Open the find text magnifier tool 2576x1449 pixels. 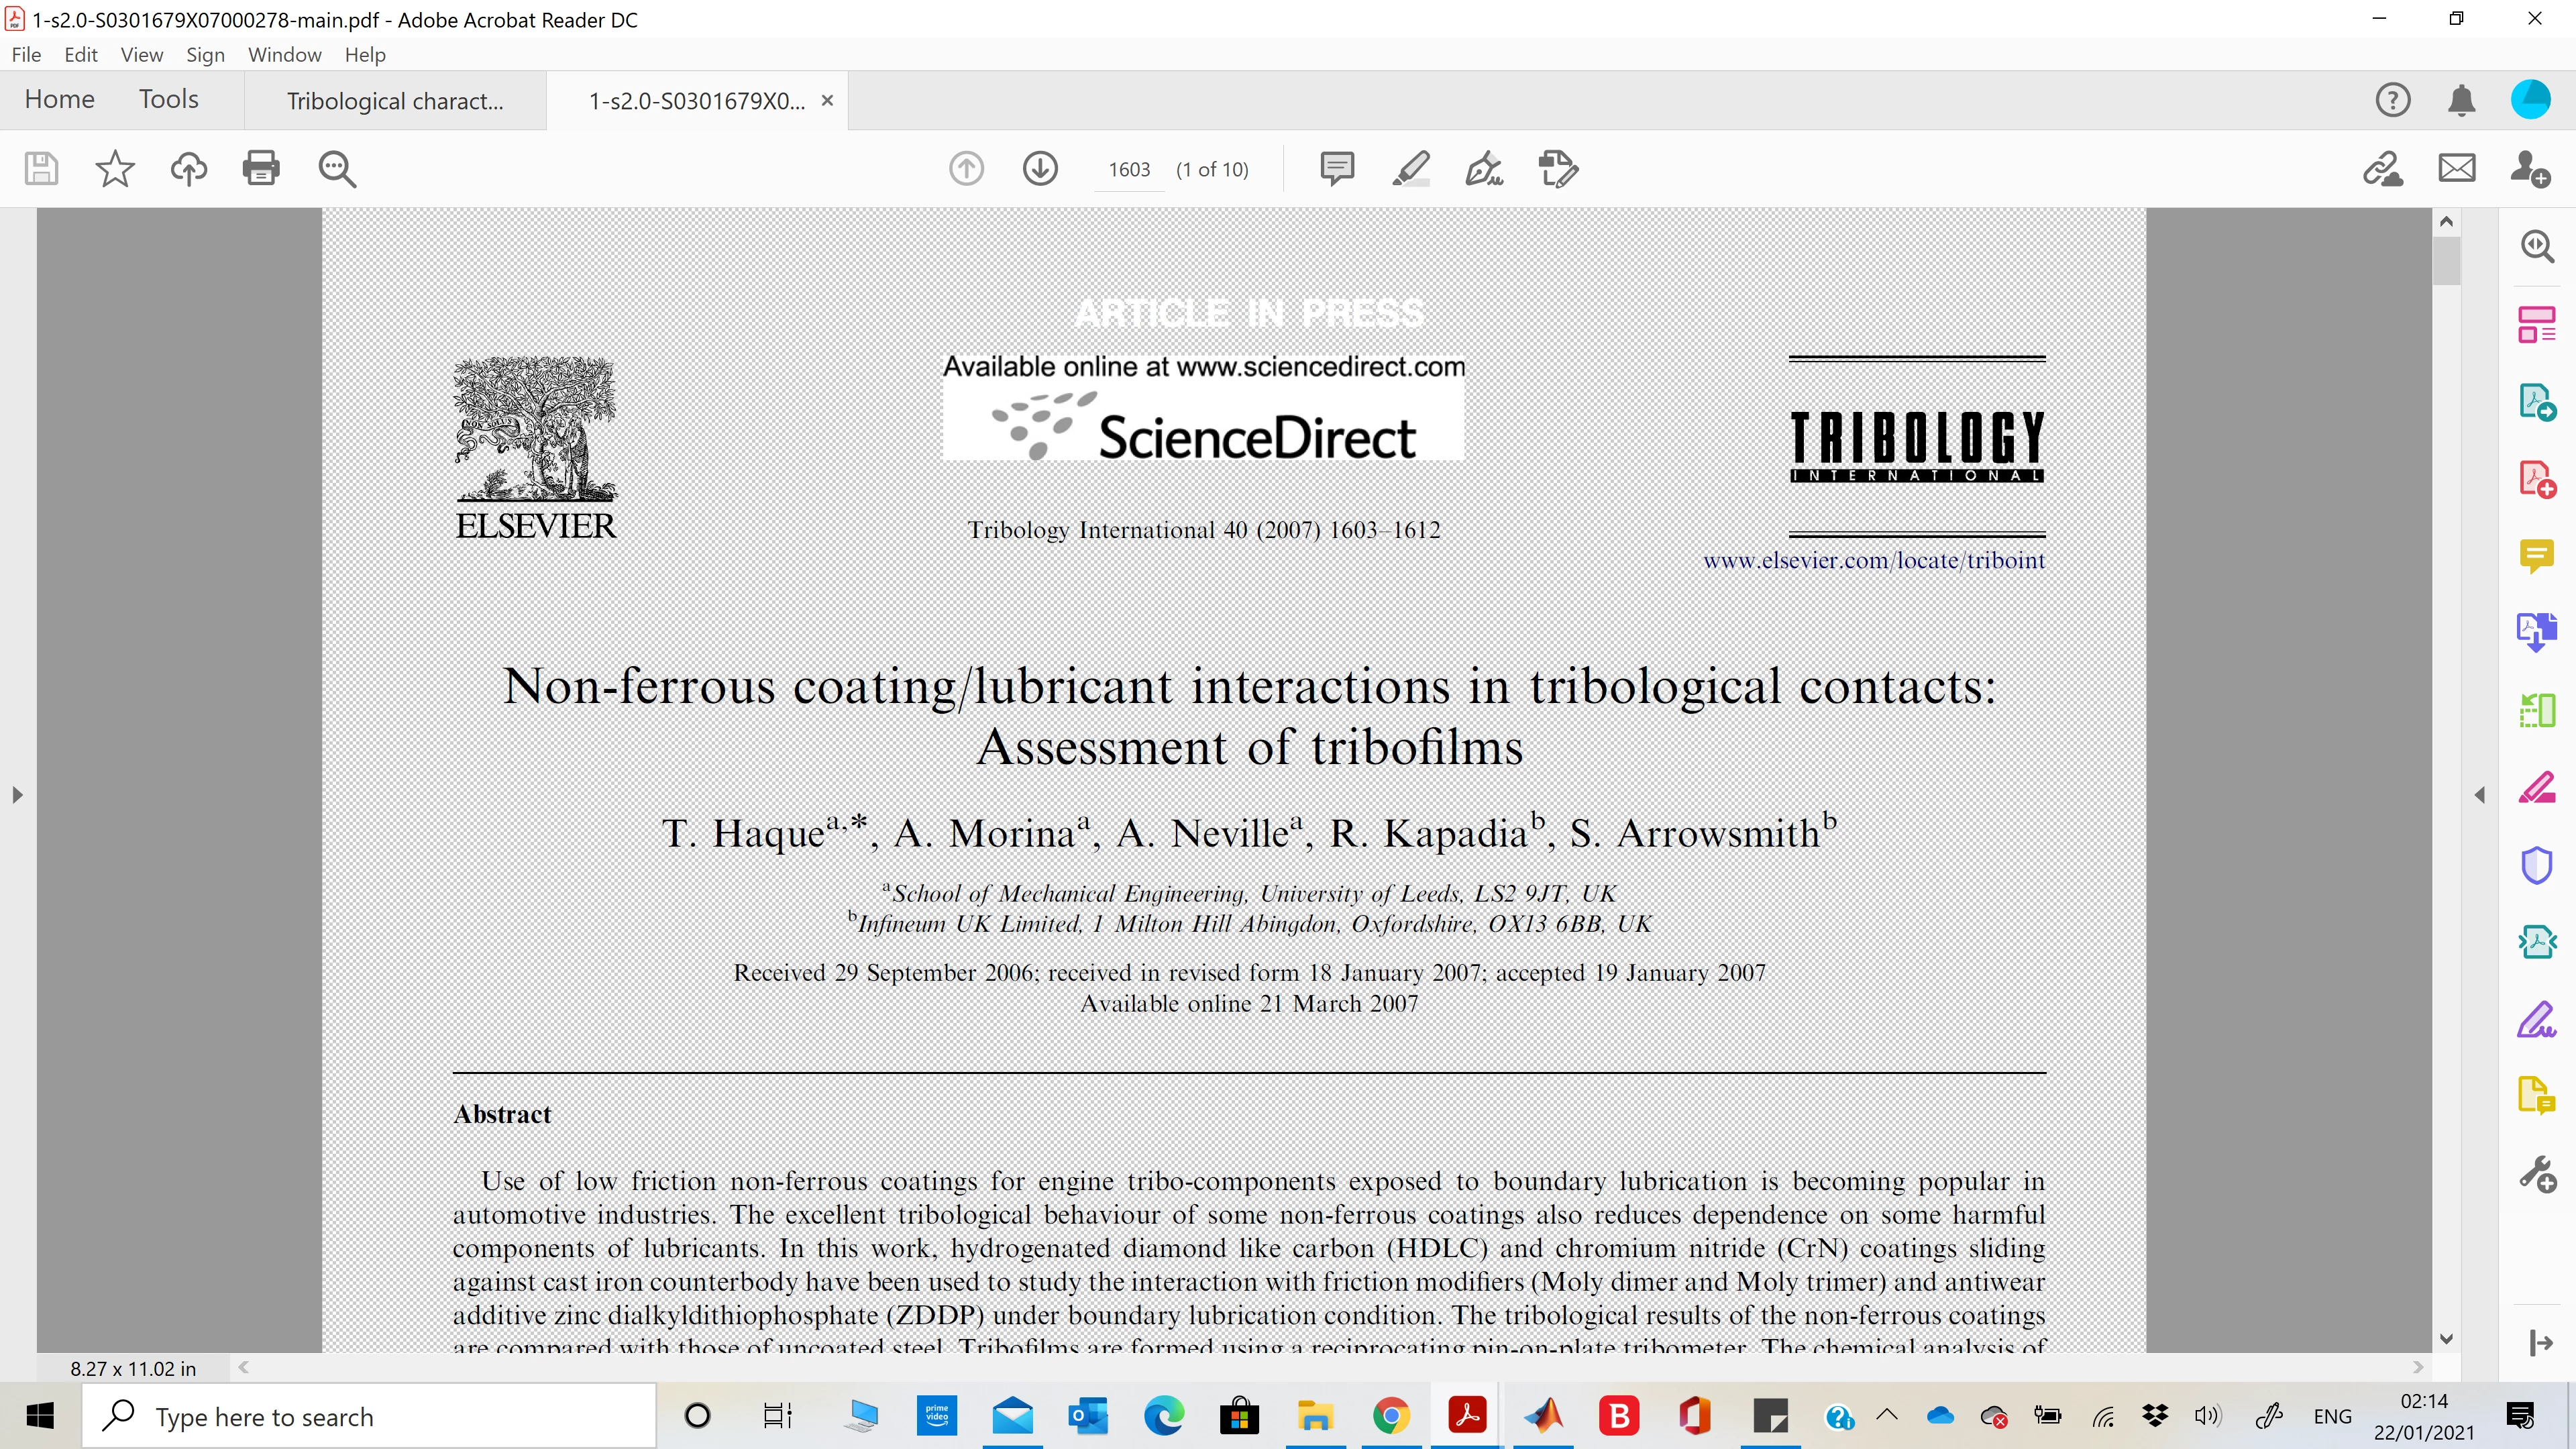click(337, 168)
